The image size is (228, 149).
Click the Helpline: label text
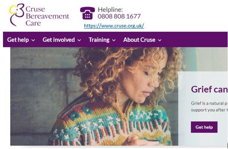tap(110, 10)
